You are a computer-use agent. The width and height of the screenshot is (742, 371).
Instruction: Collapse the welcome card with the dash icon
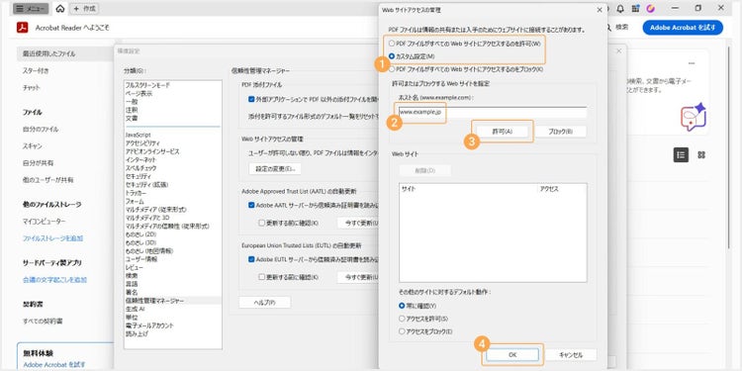(692, 63)
